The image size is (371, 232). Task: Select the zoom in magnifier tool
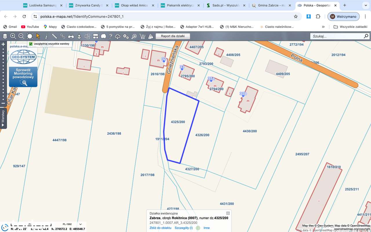pos(13,36)
